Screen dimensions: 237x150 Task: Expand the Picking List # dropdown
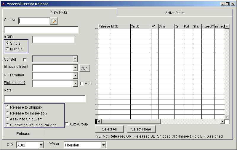[75, 84]
